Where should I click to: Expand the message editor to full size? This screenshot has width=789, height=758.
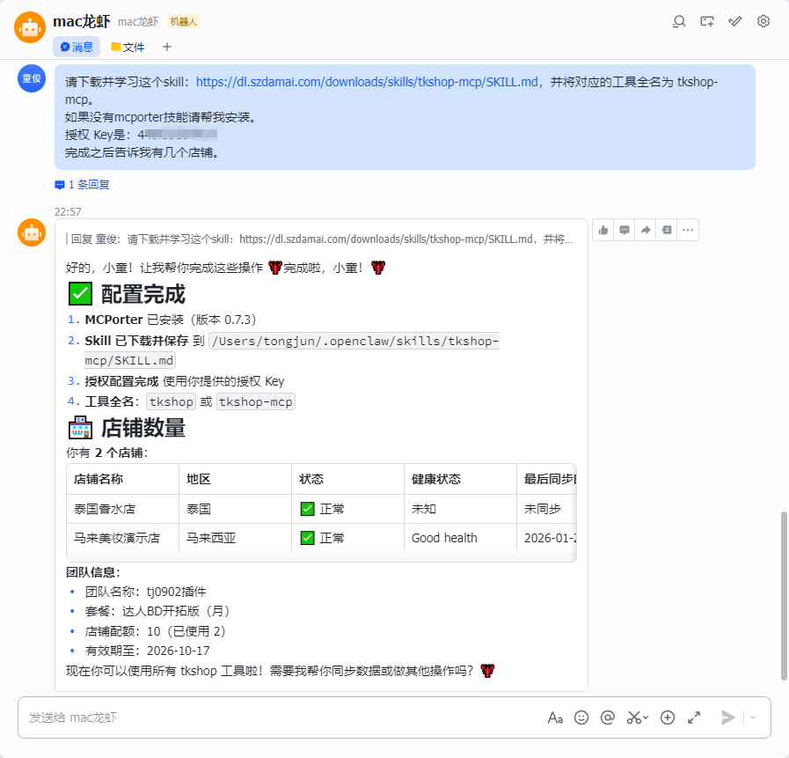(694, 718)
